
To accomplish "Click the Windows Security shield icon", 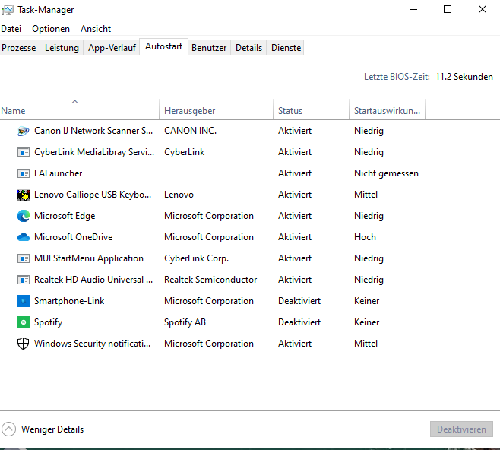I will point(24,344).
